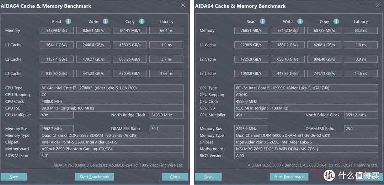Select L3 cache write 441.23 GB/s
The image size is (384, 185).
(x=93, y=74)
